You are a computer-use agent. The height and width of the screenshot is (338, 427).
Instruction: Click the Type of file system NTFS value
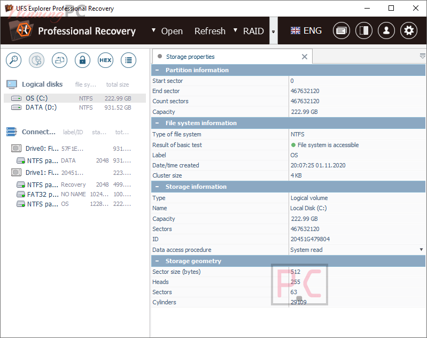click(297, 134)
